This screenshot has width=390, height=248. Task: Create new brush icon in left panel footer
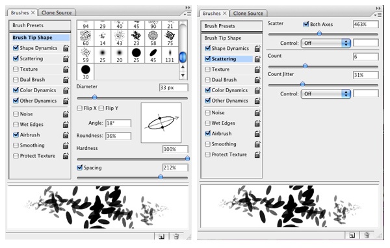(x=161, y=236)
